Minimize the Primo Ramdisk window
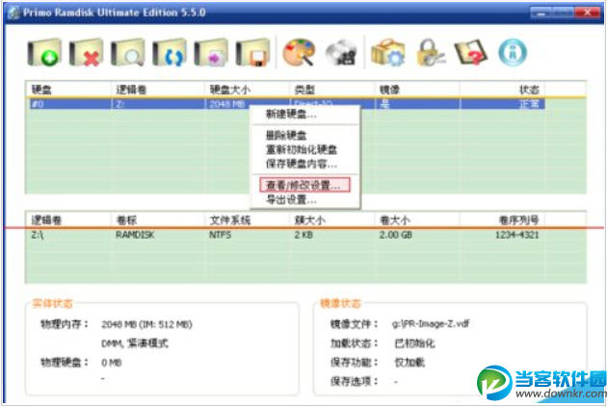608x407 pixels. coord(542,13)
